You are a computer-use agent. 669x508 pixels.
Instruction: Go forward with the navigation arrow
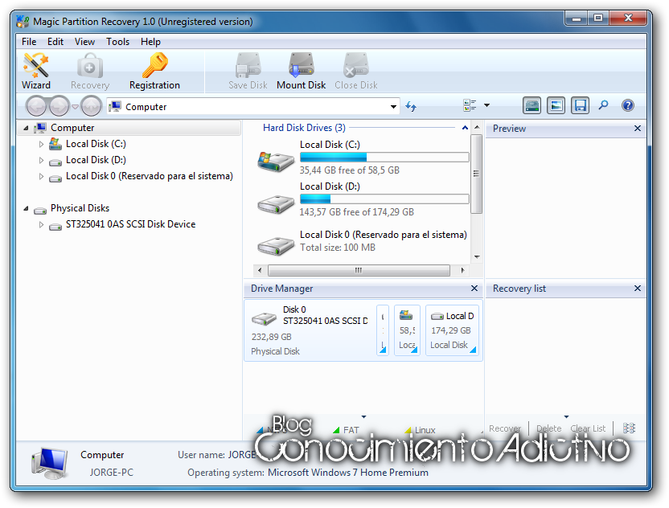(59, 106)
